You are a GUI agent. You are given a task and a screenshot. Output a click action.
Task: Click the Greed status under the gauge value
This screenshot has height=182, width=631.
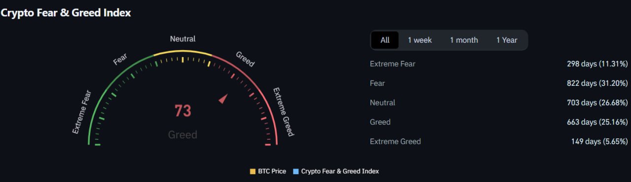183,134
